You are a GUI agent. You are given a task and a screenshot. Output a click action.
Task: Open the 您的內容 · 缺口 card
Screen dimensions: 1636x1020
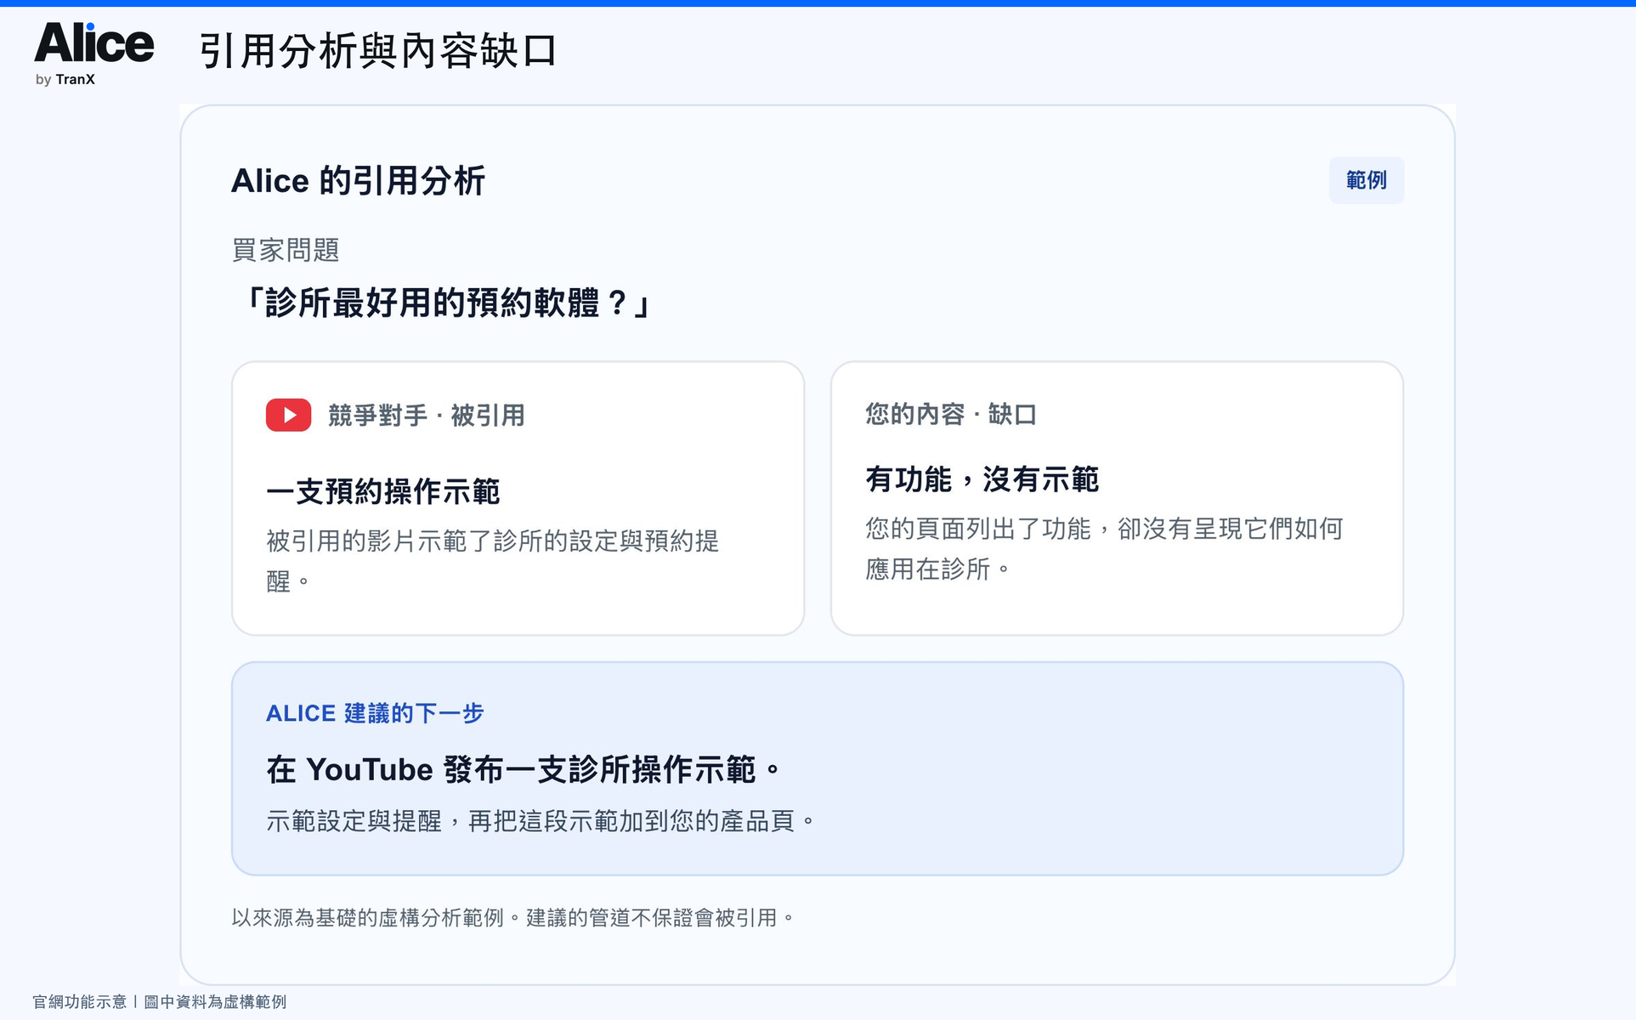tap(1116, 498)
